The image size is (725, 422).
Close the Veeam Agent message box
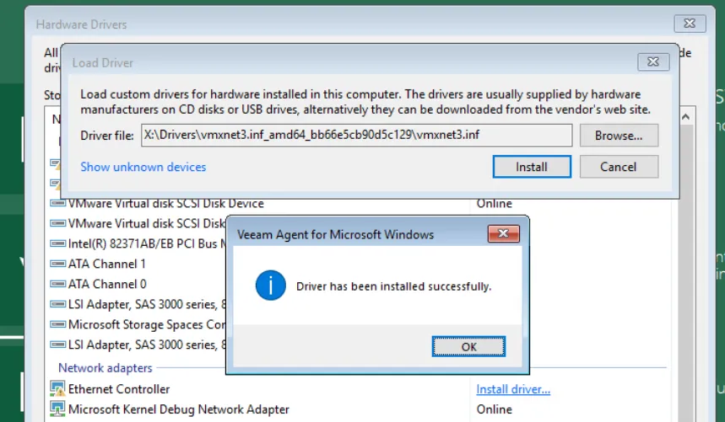point(504,234)
